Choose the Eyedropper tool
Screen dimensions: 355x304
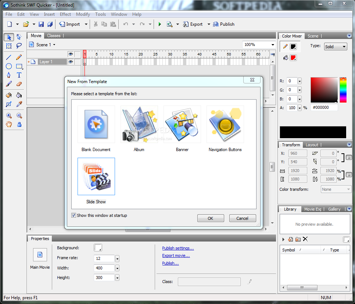point(19,104)
